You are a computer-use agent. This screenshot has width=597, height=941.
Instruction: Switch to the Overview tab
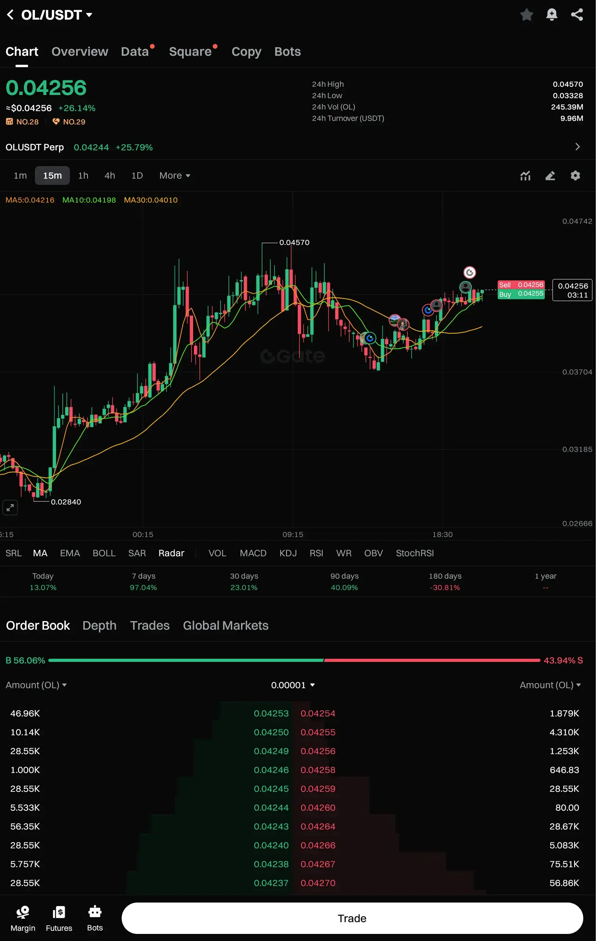pyautogui.click(x=80, y=51)
